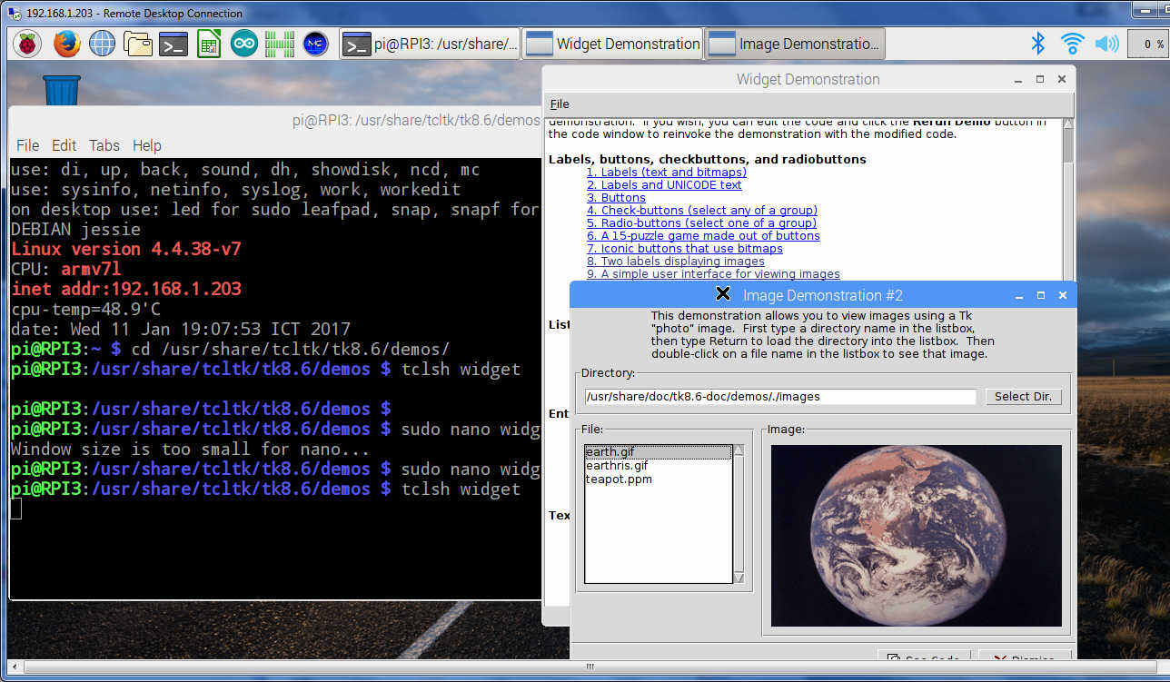
Task: Open the Radio-buttons demo link
Action: [x=701, y=223]
